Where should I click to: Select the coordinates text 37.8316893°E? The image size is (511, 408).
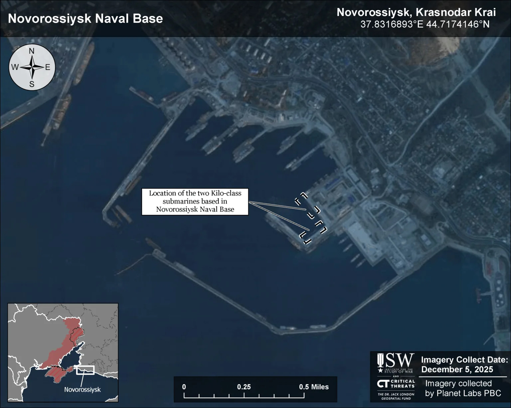tap(392, 25)
